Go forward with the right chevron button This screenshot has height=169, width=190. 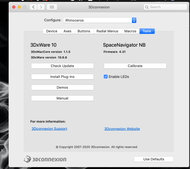point(41,7)
